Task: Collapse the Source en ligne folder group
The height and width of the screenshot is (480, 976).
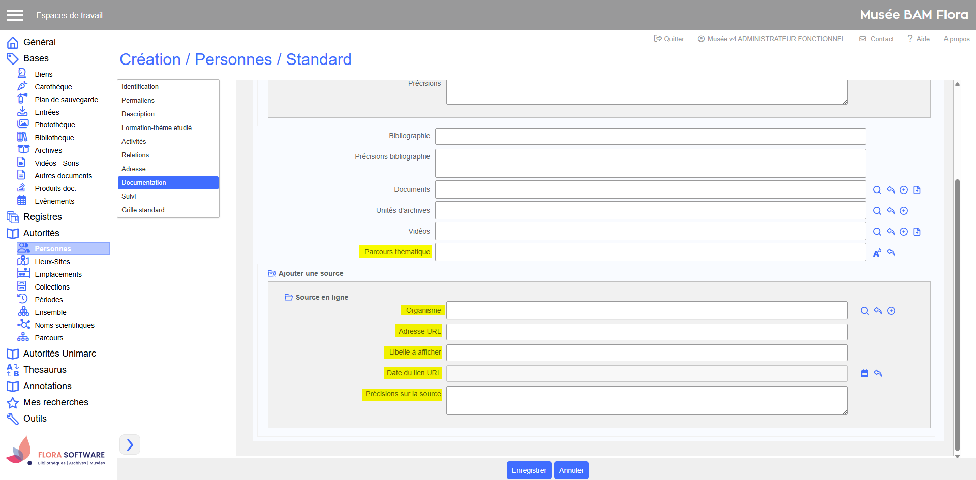Action: coord(288,297)
